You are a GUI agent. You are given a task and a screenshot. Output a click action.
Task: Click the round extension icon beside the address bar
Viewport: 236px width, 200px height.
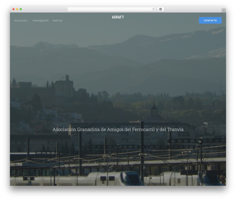click(160, 9)
